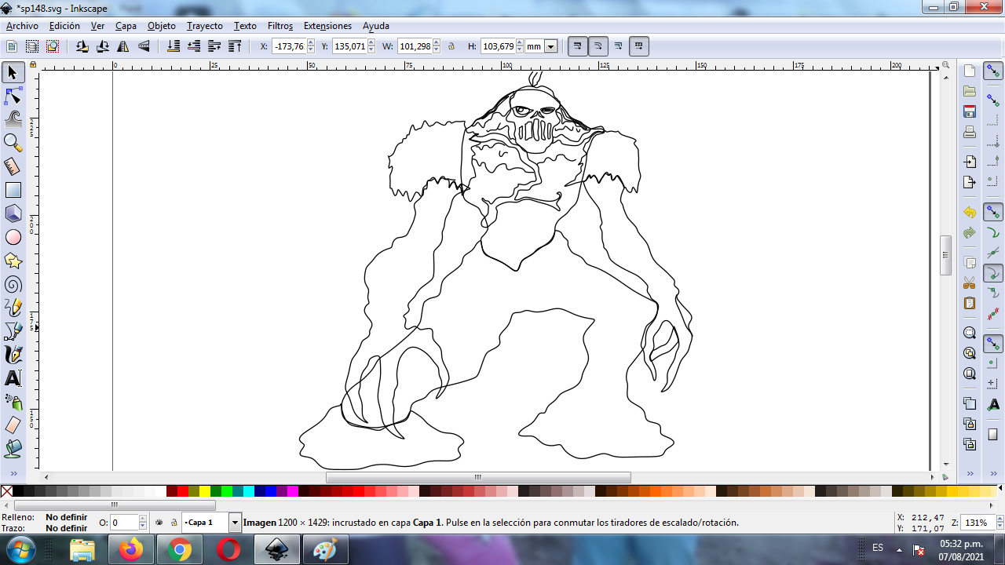This screenshot has height=565, width=1005.
Task: Toggle Enable snapping button
Action: pos(993,71)
